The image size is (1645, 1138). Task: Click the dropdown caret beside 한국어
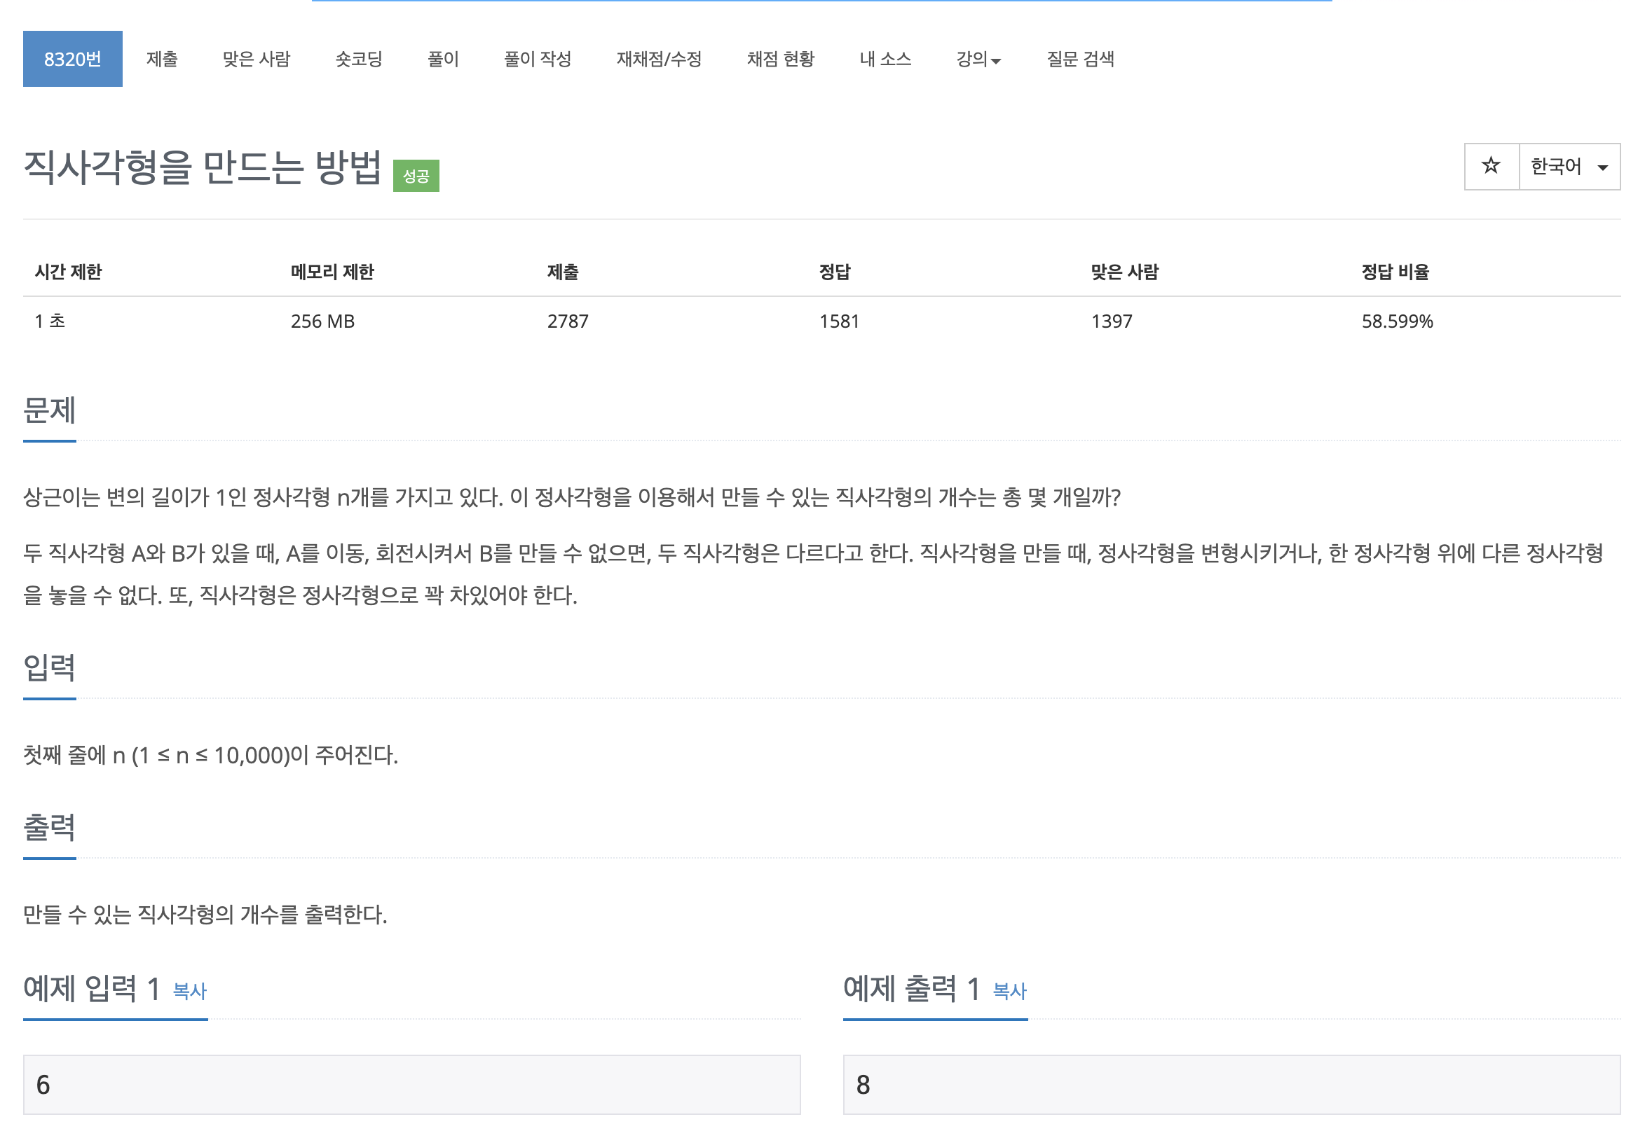click(x=1602, y=167)
